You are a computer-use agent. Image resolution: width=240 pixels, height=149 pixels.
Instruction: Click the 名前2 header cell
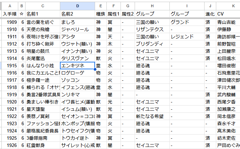tap(77, 14)
